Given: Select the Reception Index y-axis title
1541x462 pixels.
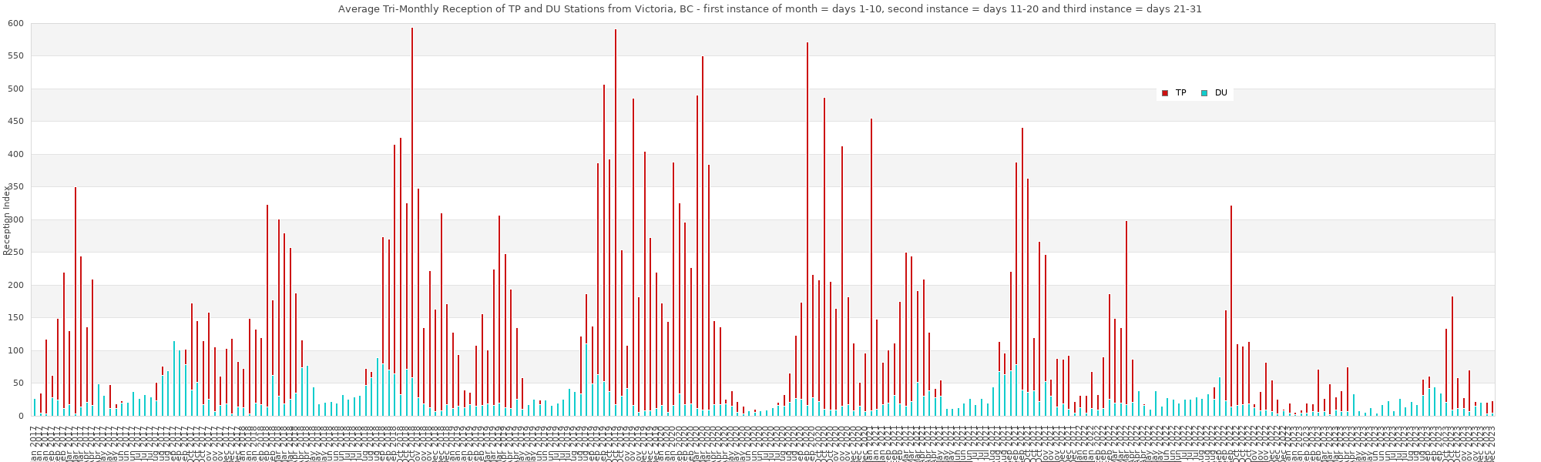Looking at the screenshot, I should [7, 220].
